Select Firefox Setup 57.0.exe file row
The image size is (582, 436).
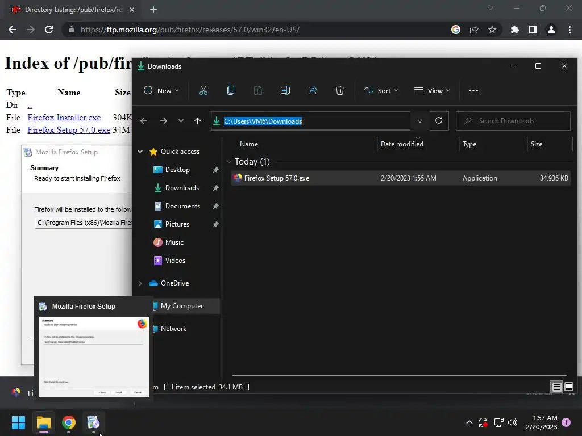pyautogui.click(x=401, y=178)
